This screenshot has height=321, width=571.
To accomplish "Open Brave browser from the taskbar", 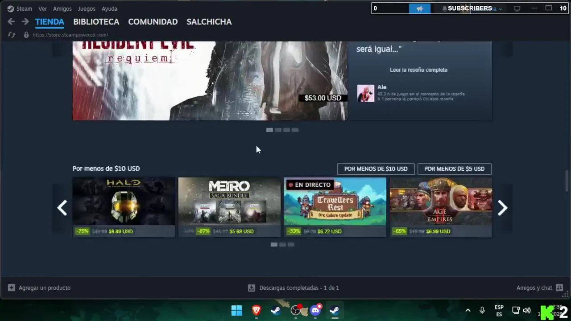I will [257, 310].
